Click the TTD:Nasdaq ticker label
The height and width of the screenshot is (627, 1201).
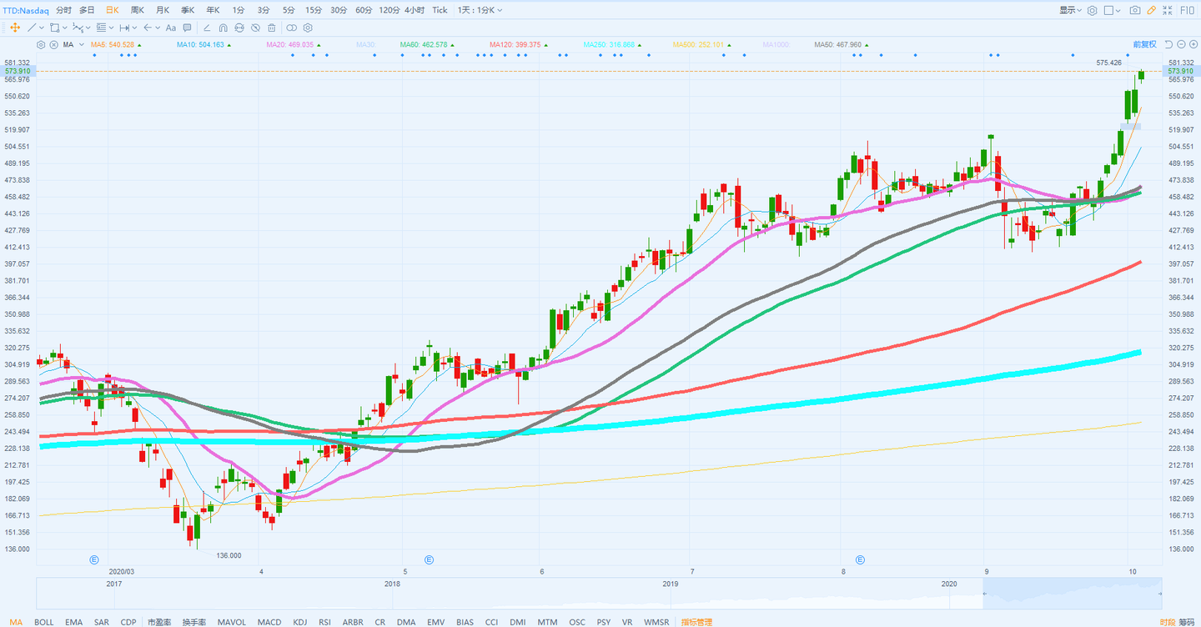pos(25,10)
